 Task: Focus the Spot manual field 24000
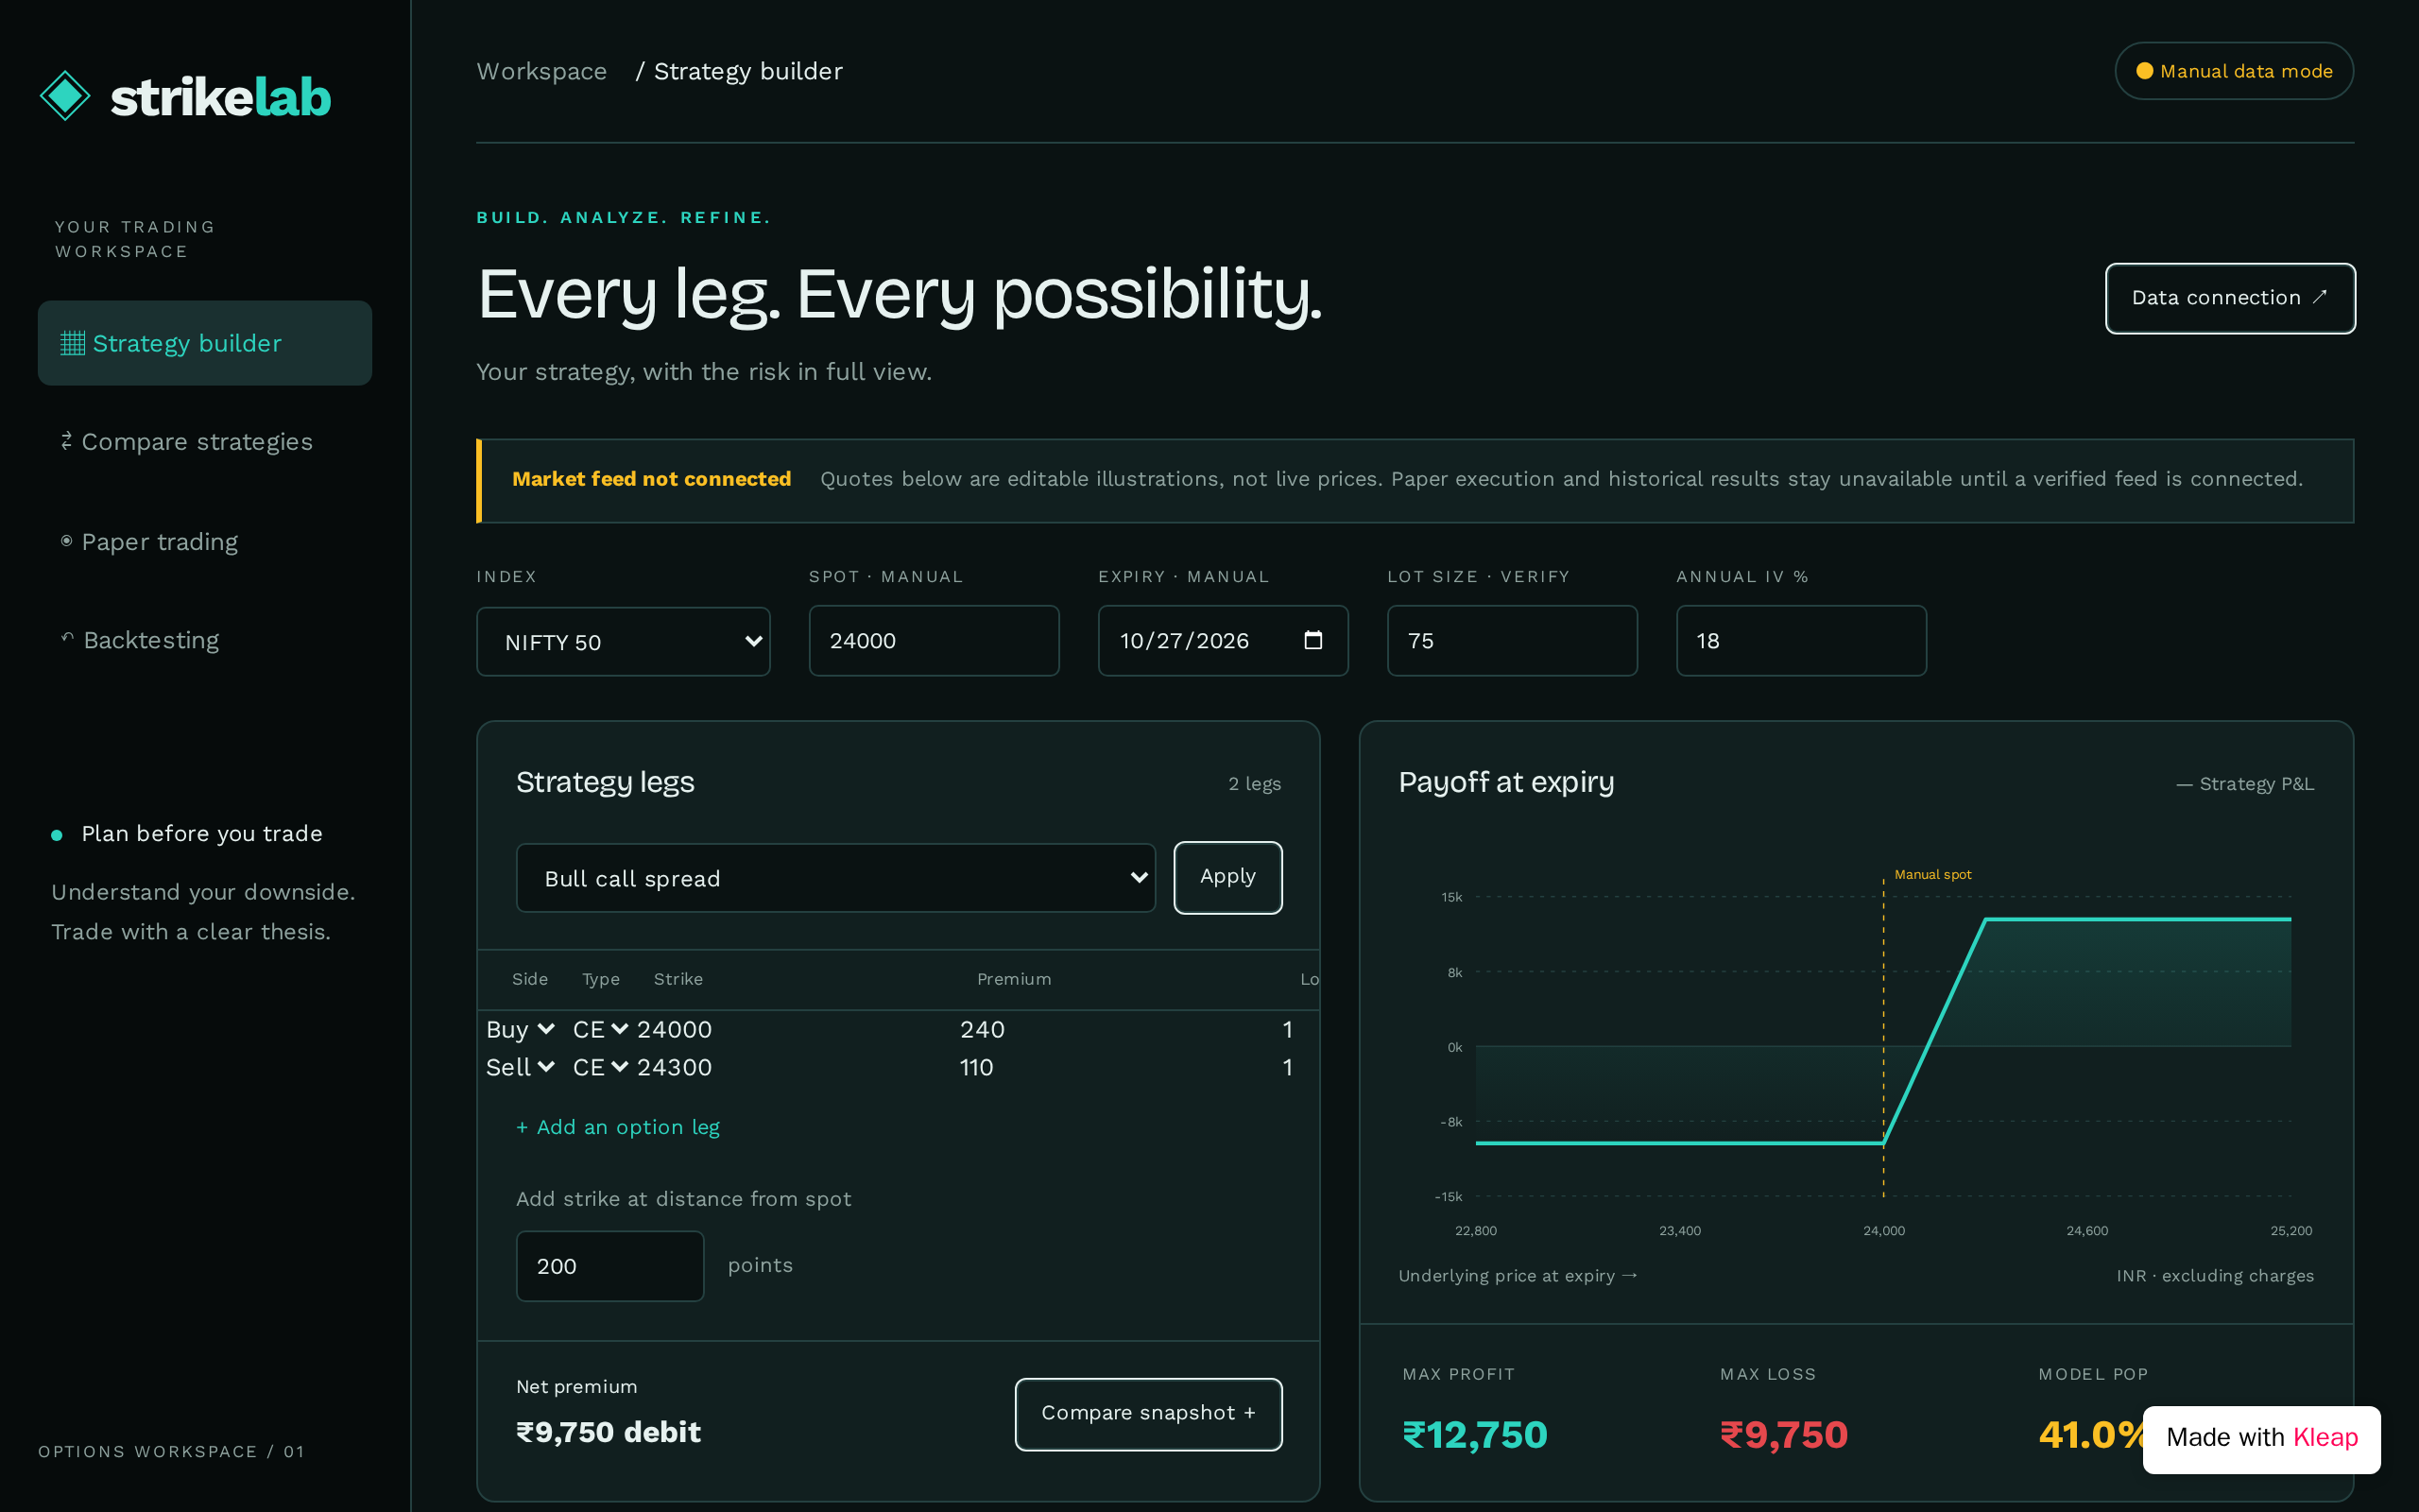point(934,641)
